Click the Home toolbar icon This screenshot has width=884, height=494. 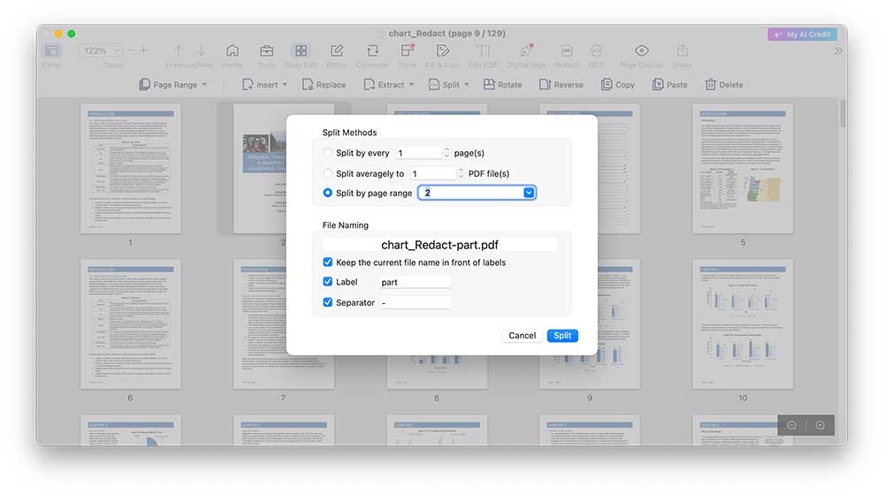click(232, 51)
